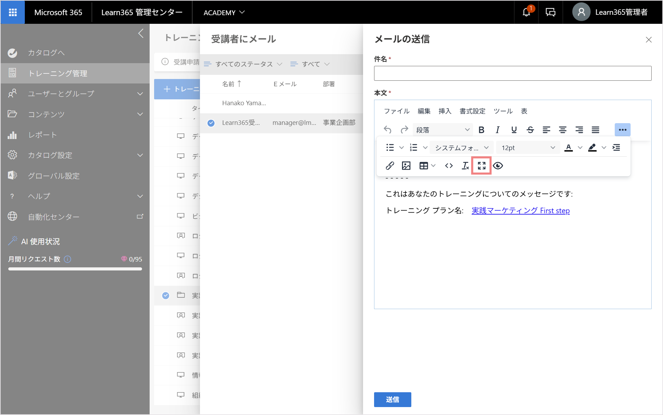This screenshot has height=415, width=663.
Task: Open the 実践マーケティング First step link
Action: (x=520, y=211)
